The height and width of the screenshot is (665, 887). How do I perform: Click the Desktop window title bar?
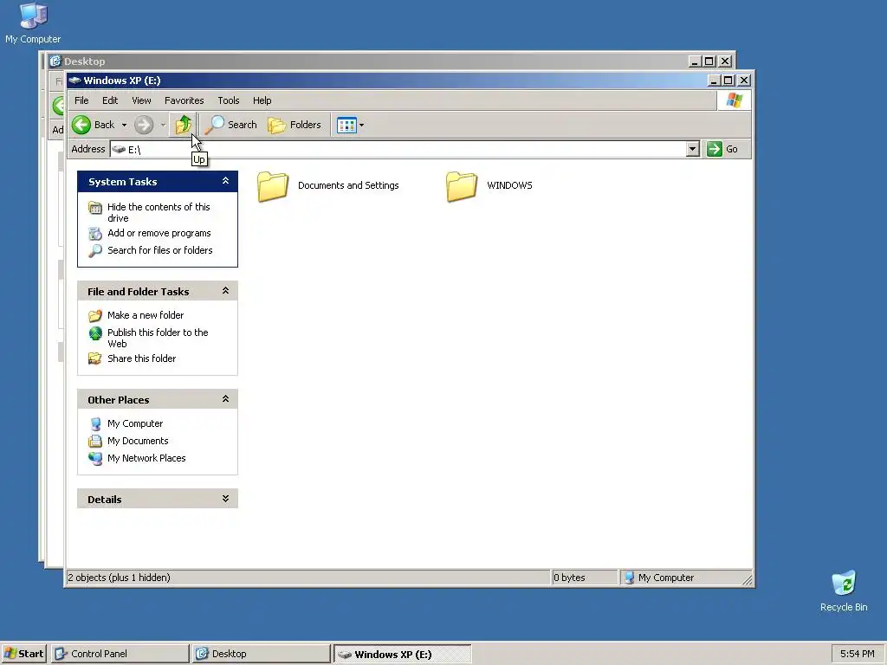pyautogui.click(x=367, y=61)
